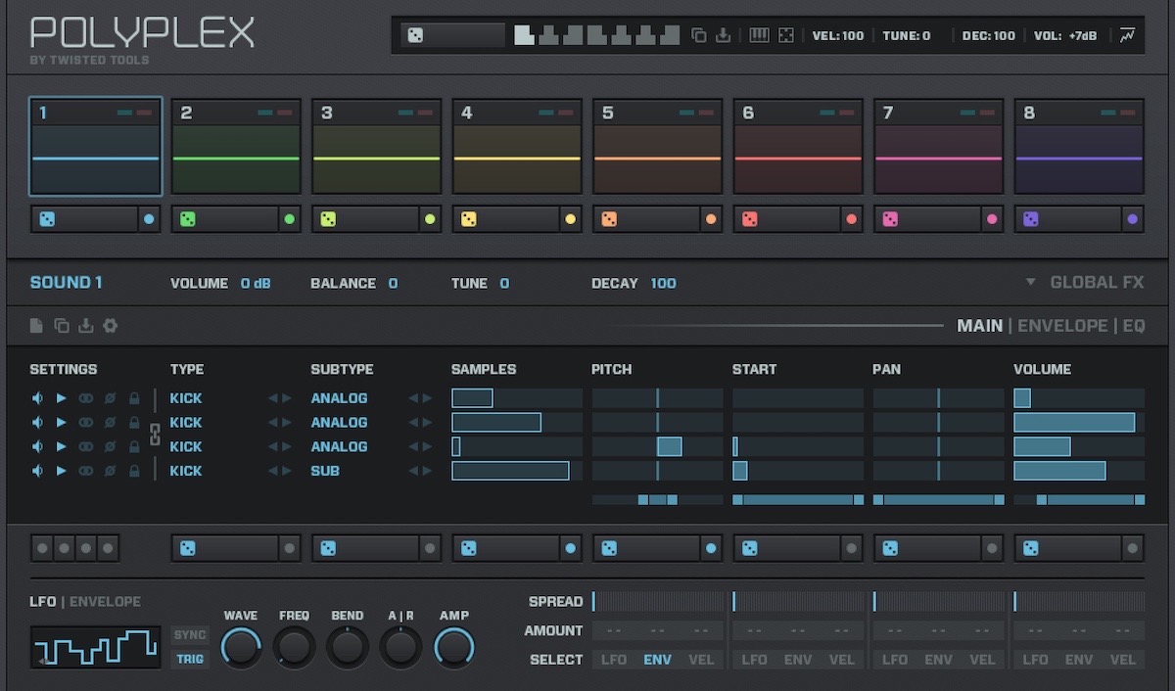Click the SOUND 1 title
The image size is (1175, 691).
pyautogui.click(x=67, y=283)
